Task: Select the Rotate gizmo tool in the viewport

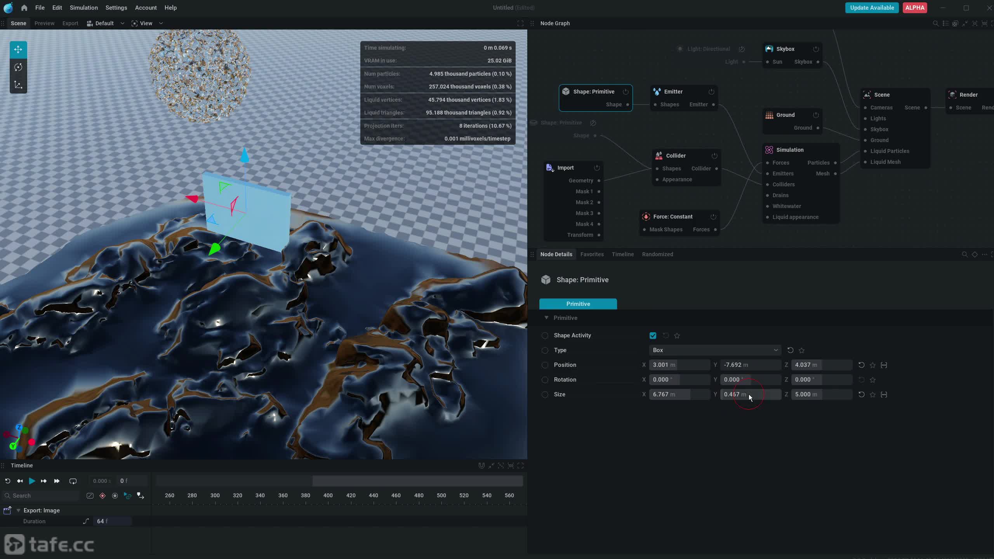Action: [18, 67]
